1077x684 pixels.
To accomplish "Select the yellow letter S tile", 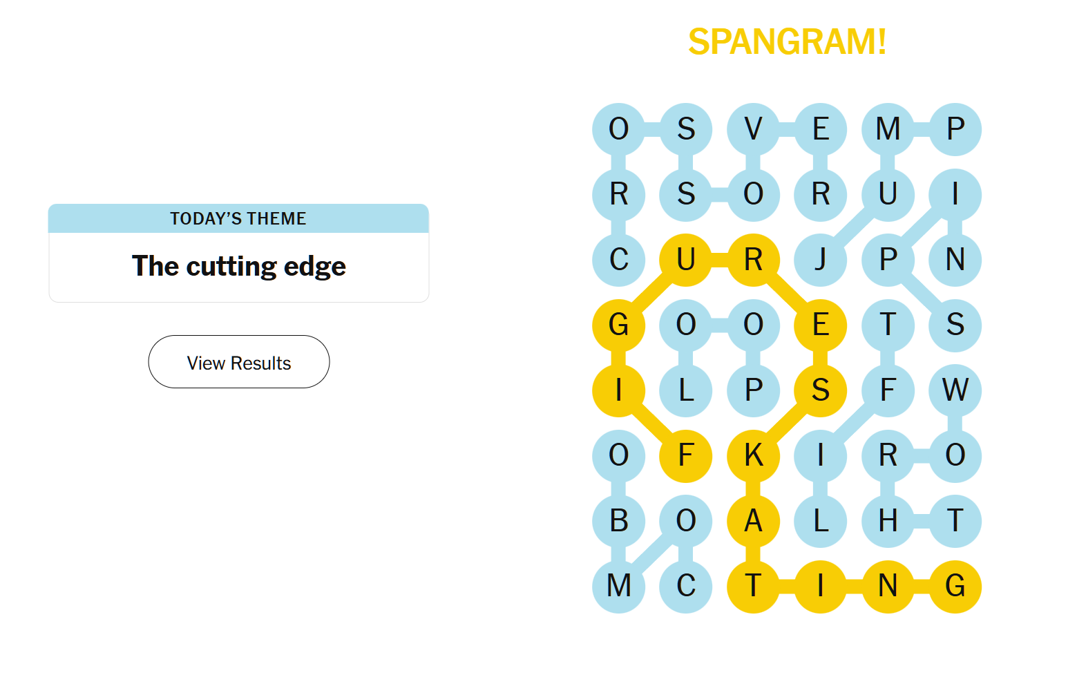I will pos(820,390).
